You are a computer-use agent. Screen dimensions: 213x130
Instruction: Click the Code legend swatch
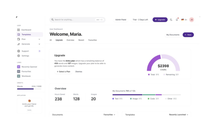click(148, 99)
